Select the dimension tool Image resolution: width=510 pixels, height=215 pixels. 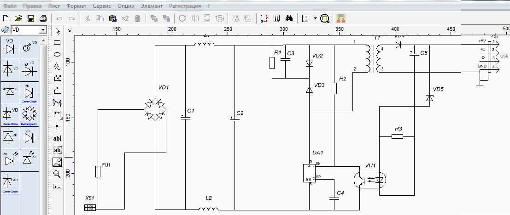(x=57, y=114)
